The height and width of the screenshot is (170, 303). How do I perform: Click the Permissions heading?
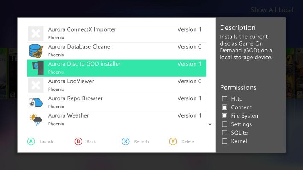click(x=238, y=88)
